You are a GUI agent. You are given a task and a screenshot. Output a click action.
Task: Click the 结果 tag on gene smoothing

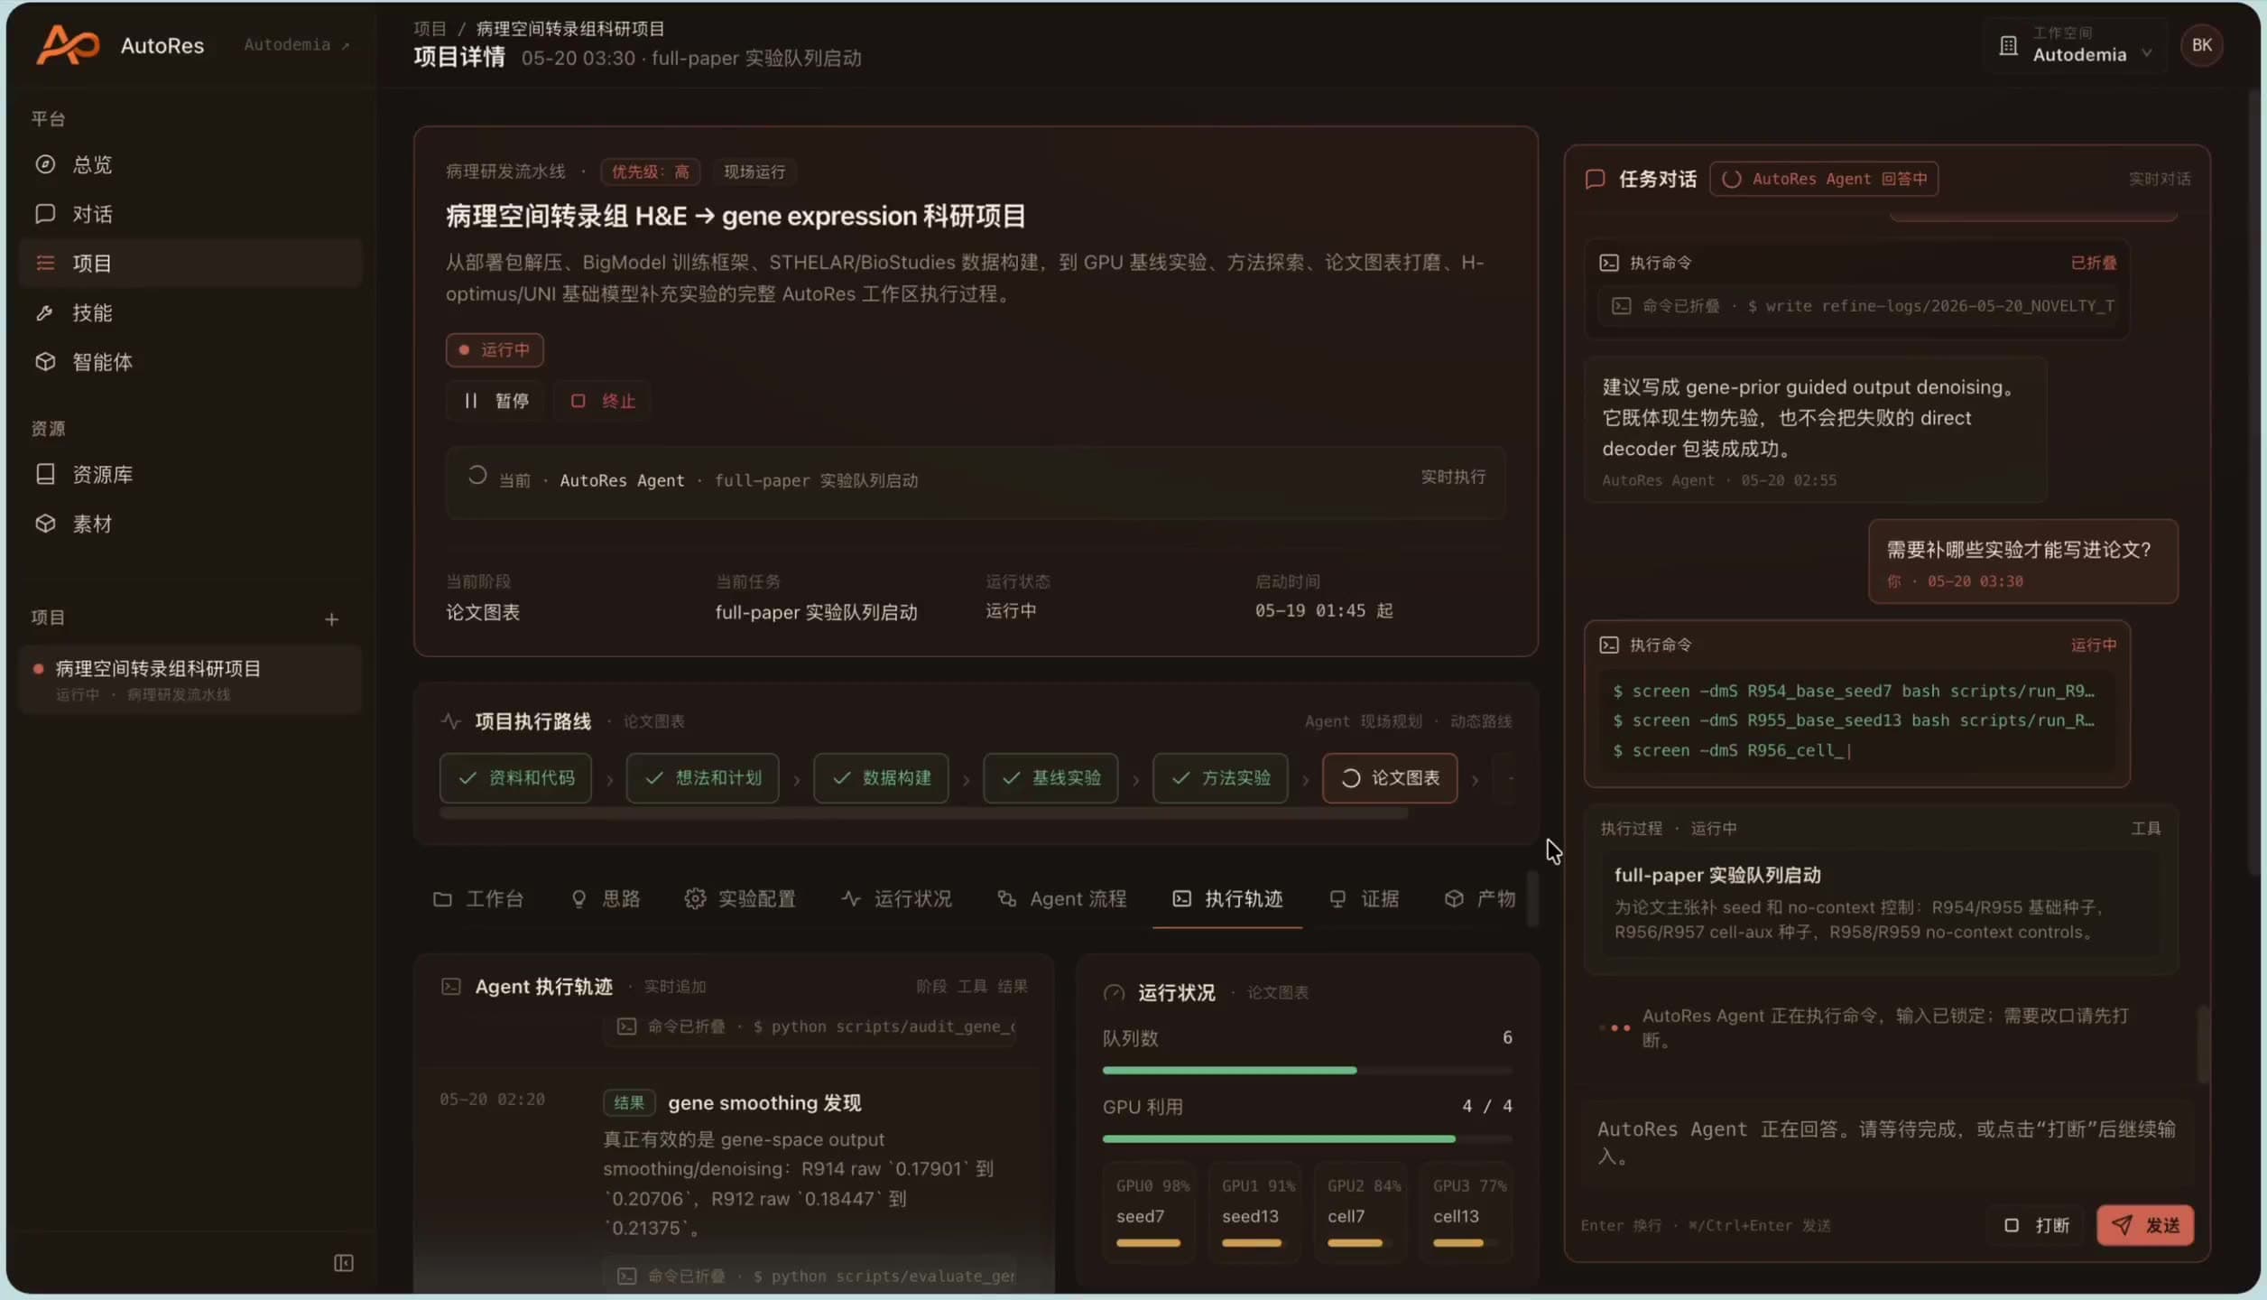[x=628, y=1102]
